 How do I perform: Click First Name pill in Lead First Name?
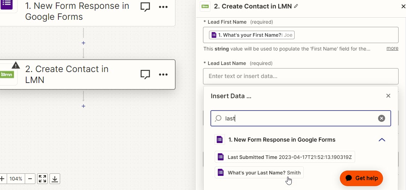click(252, 35)
